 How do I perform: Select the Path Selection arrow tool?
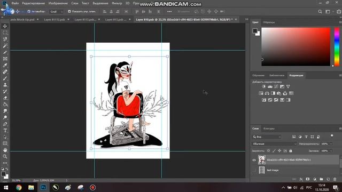5,137
